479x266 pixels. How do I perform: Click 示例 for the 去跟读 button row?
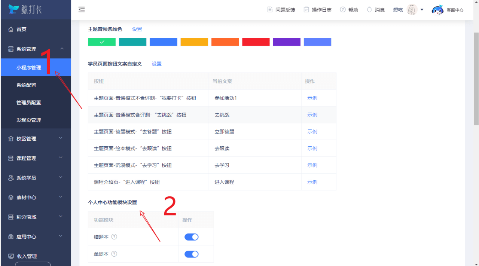pos(312,149)
